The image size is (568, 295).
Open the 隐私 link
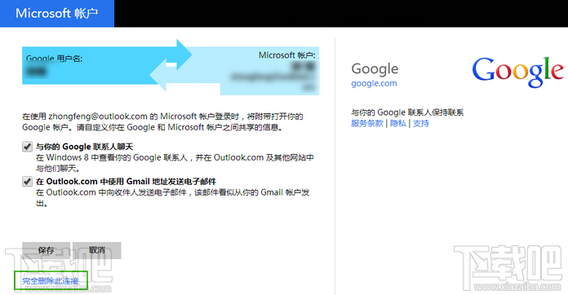pos(398,123)
